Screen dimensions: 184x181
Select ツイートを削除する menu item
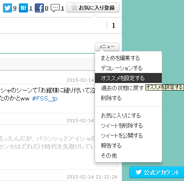click(128, 126)
